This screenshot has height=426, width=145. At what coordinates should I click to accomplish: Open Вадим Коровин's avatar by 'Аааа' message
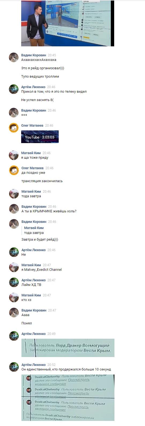[14, 313]
